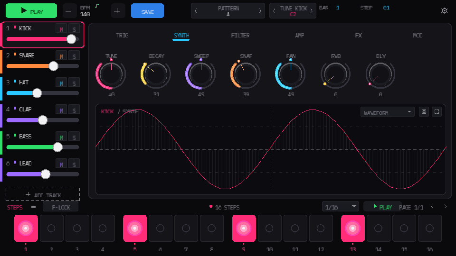This screenshot has width=456, height=256.
Task: Open steps list menu icon
Action: point(33,206)
